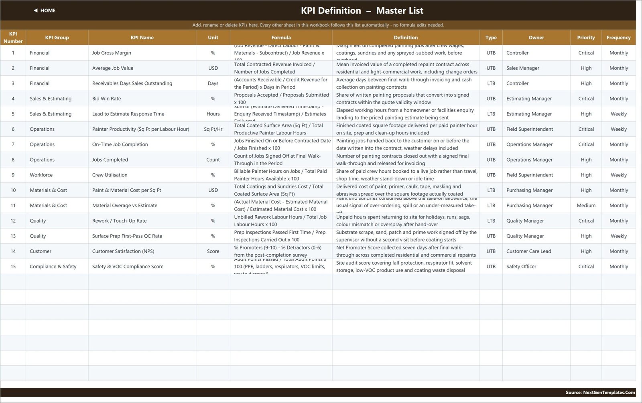The height and width of the screenshot is (403, 642).
Task: Select % Promoters minus % Detractors formula
Action: click(281, 251)
